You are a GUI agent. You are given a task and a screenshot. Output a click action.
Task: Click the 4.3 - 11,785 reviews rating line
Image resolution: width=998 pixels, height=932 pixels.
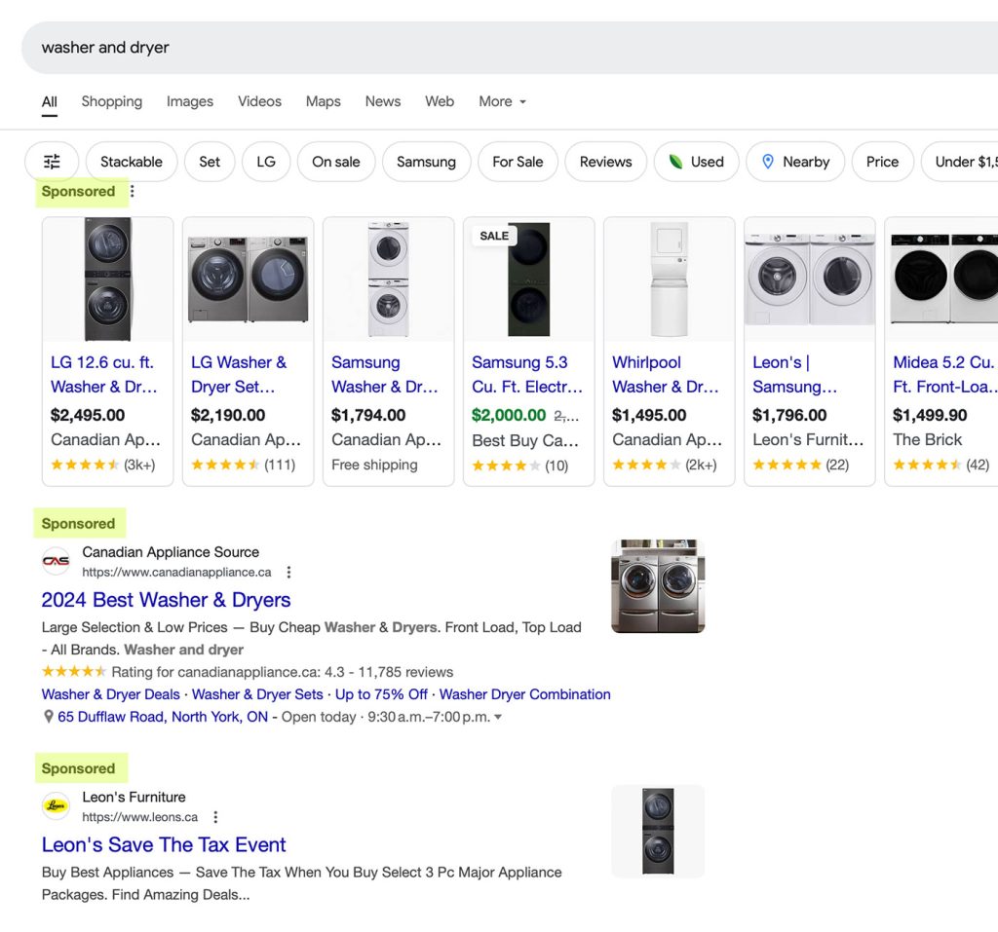[248, 672]
